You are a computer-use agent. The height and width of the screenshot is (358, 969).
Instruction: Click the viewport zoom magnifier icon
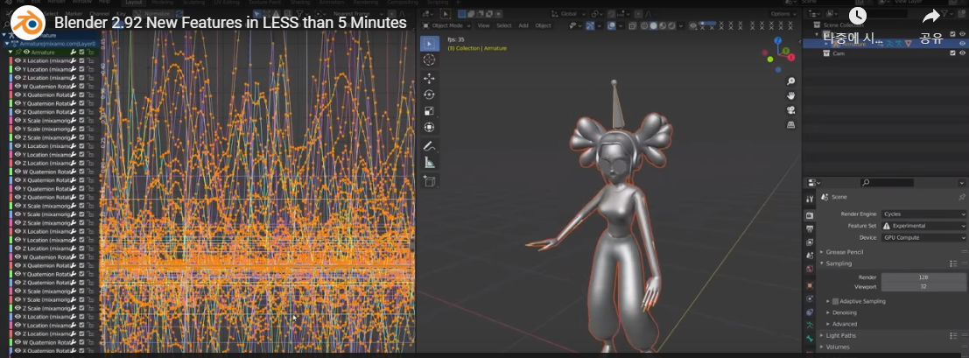pyautogui.click(x=791, y=81)
